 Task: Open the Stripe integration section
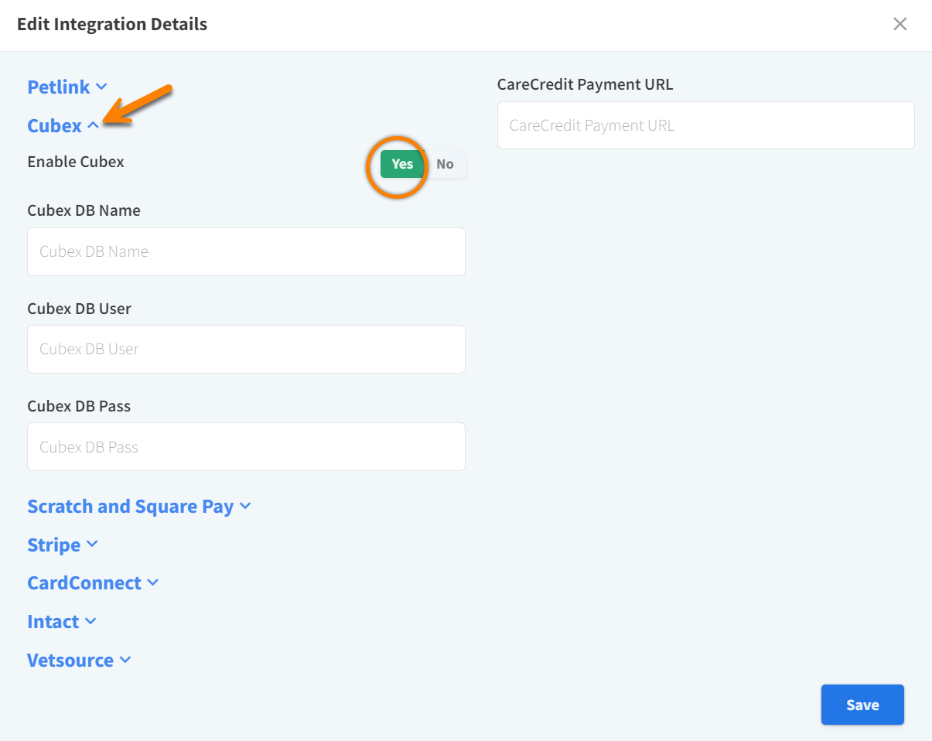point(53,545)
